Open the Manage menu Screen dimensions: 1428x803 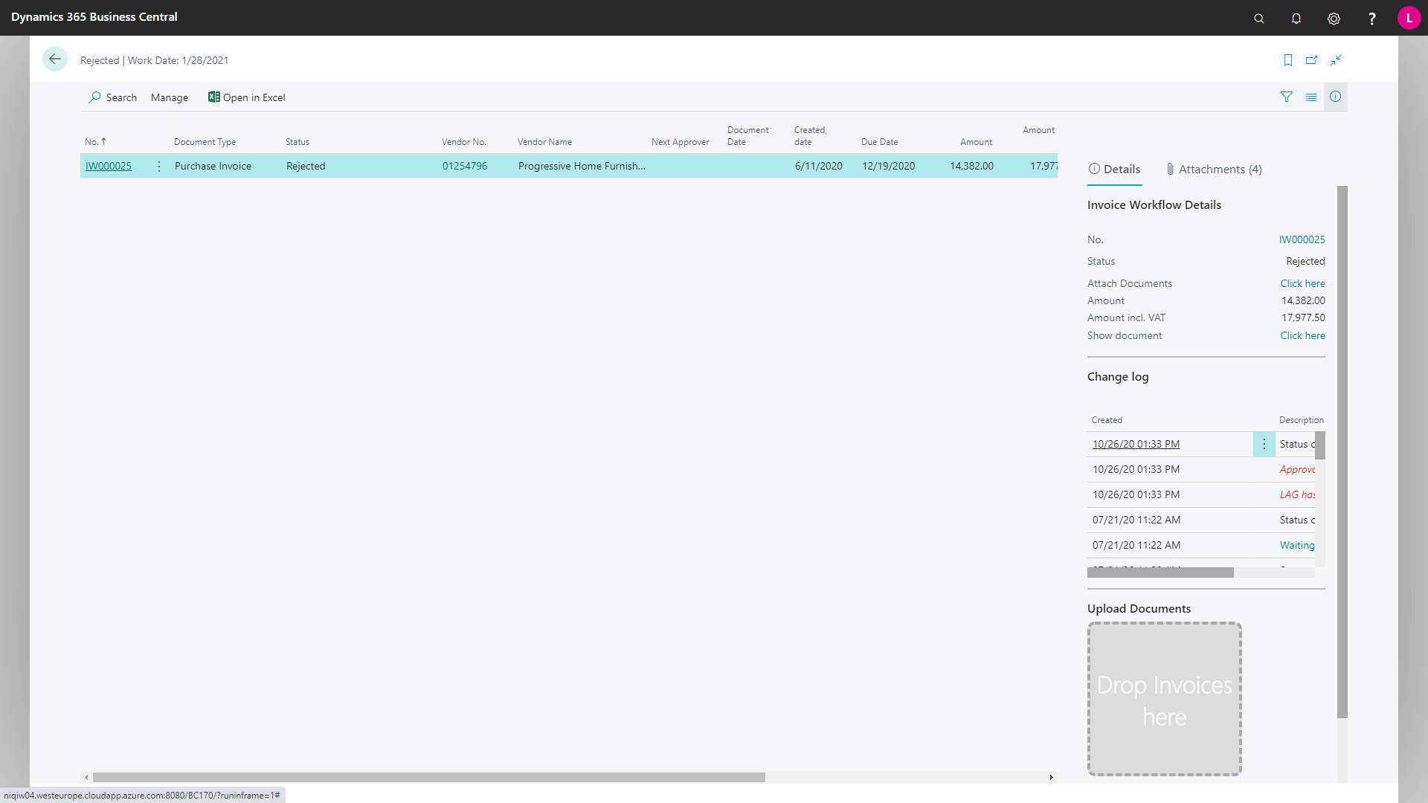point(169,97)
